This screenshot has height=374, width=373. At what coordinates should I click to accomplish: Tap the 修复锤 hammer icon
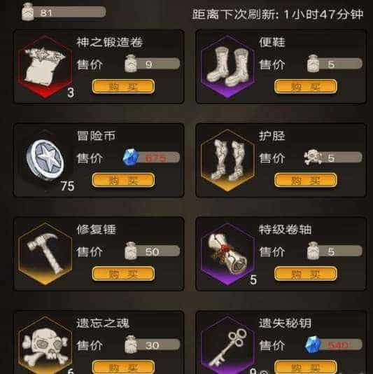click(x=45, y=254)
